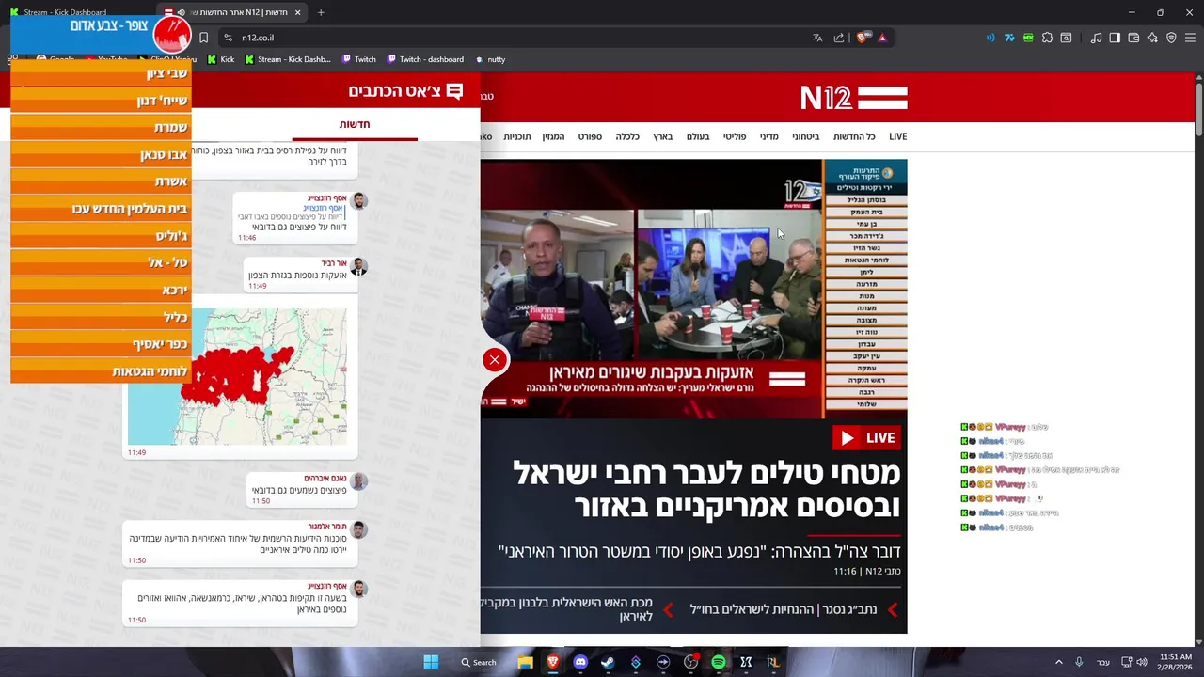This screenshot has width=1204, height=677.
Task: Click the N12 logo
Action: pos(853,98)
